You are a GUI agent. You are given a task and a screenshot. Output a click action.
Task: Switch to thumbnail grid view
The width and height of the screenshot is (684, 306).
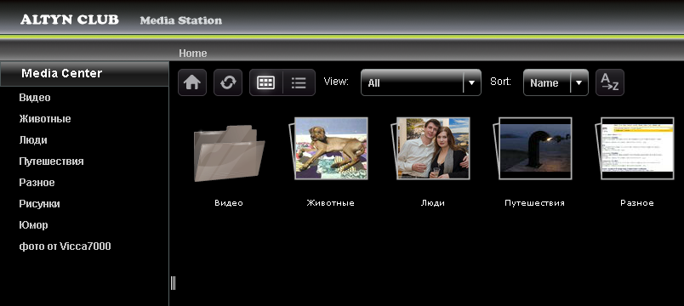pos(266,82)
